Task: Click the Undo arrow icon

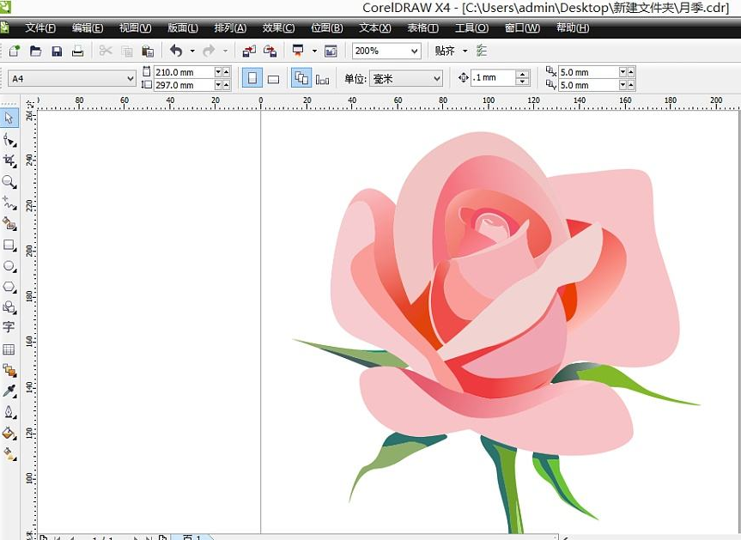Action: 176,52
